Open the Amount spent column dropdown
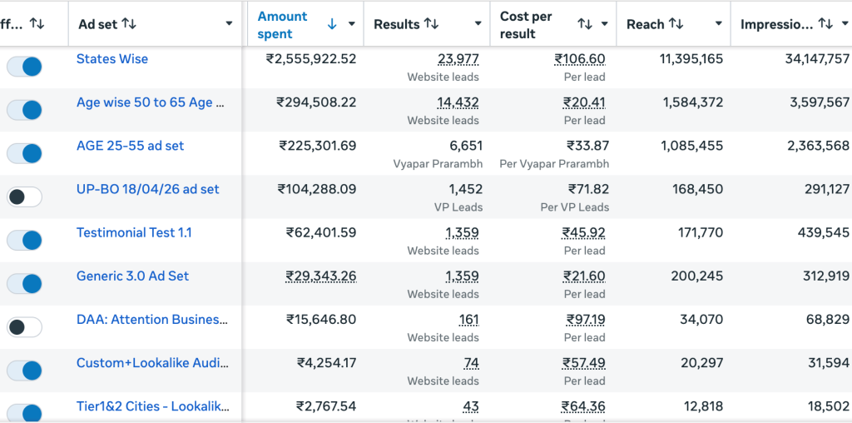The image size is (852, 423). tap(352, 24)
